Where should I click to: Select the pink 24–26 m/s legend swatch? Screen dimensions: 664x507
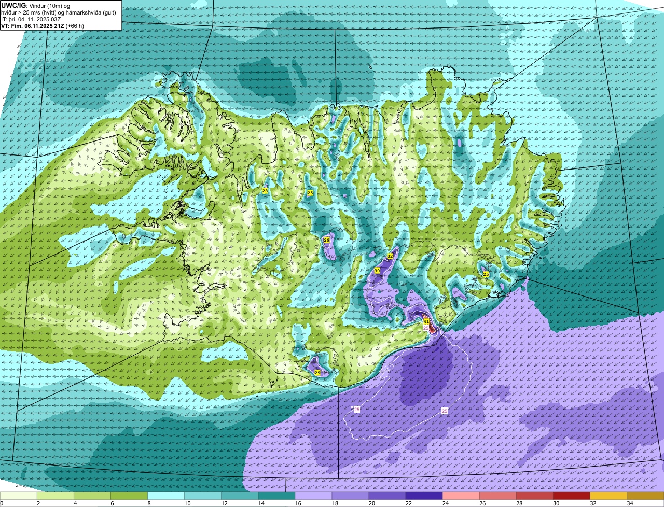(x=461, y=496)
